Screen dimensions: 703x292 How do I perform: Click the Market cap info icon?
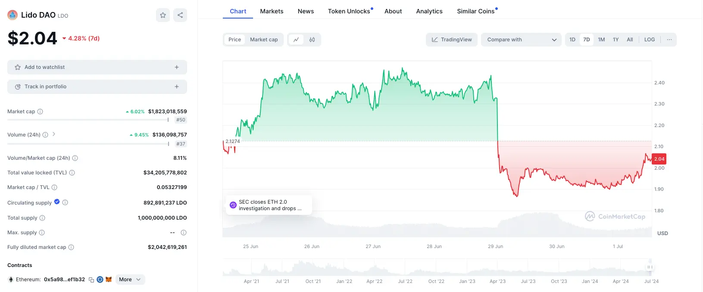pos(40,112)
